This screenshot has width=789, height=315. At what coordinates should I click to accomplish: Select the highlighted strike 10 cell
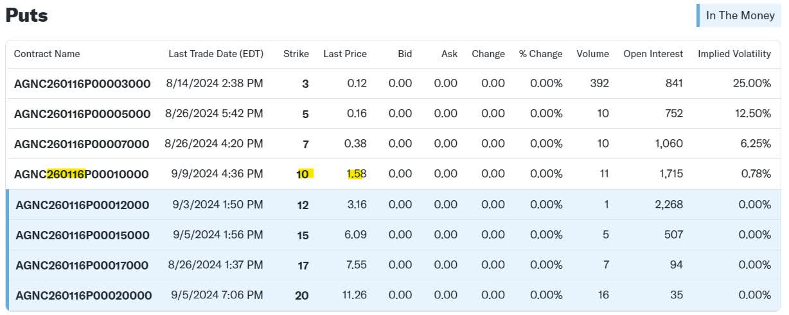303,174
